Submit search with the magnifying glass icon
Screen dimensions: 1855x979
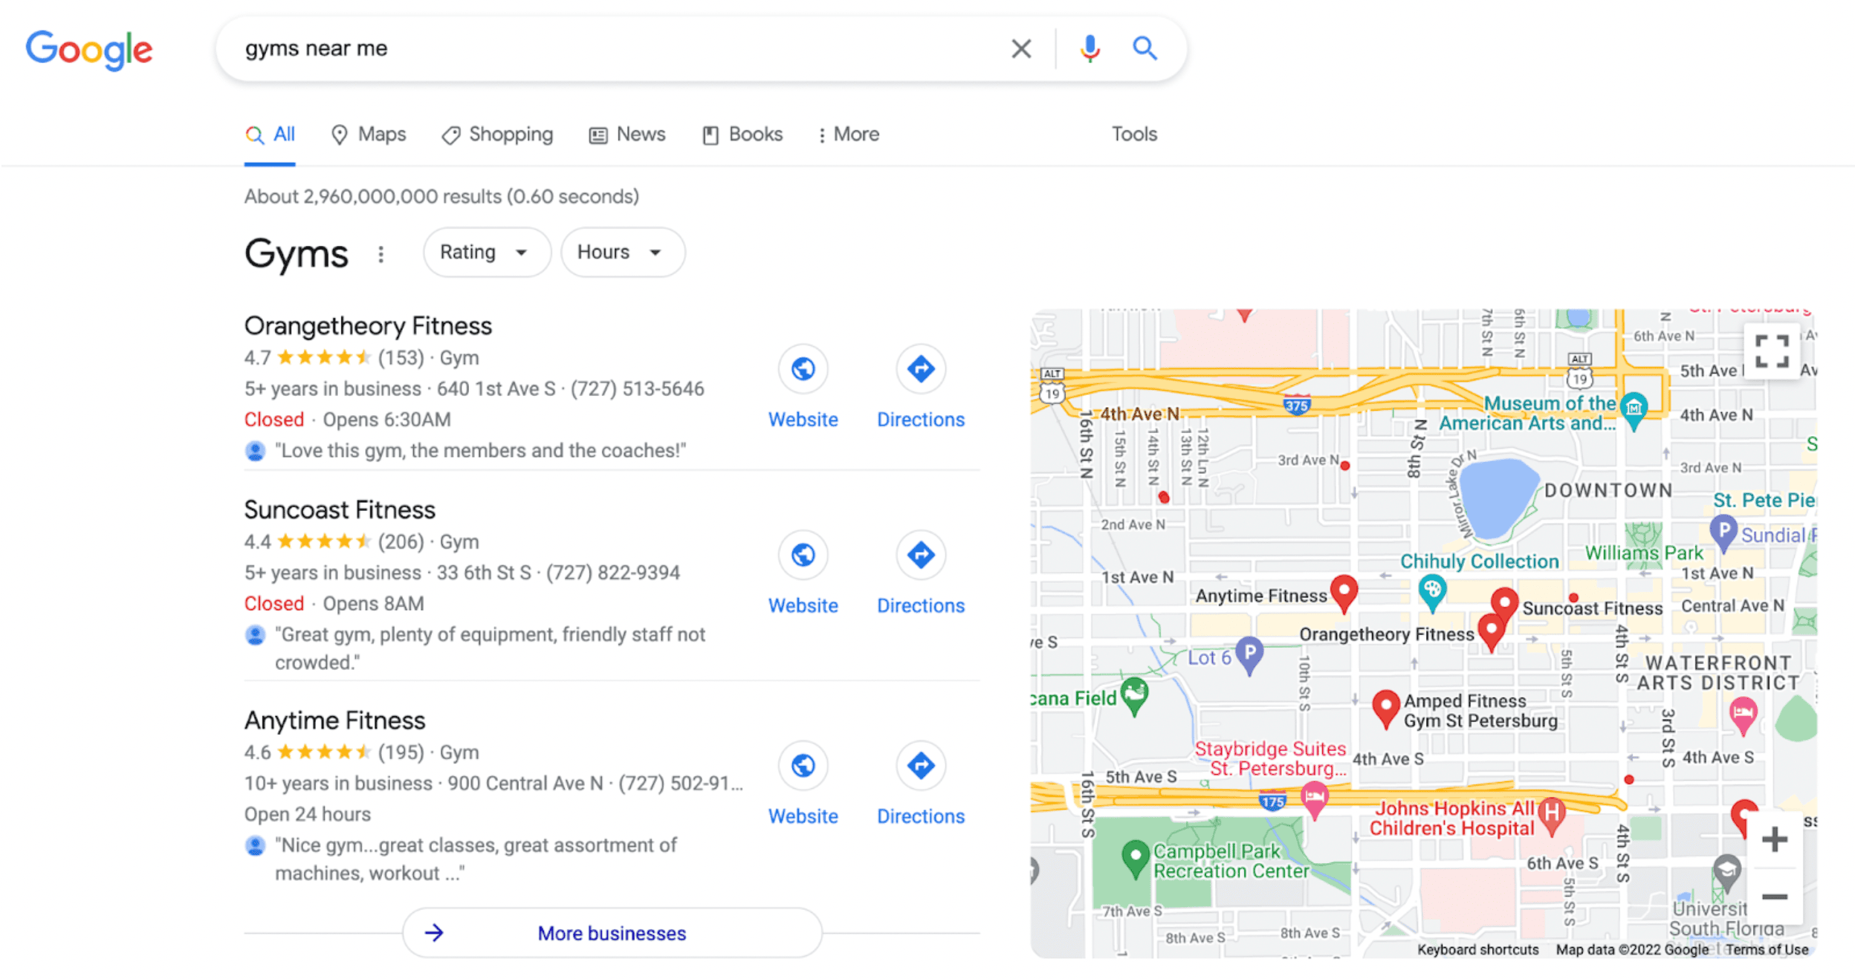(1145, 49)
